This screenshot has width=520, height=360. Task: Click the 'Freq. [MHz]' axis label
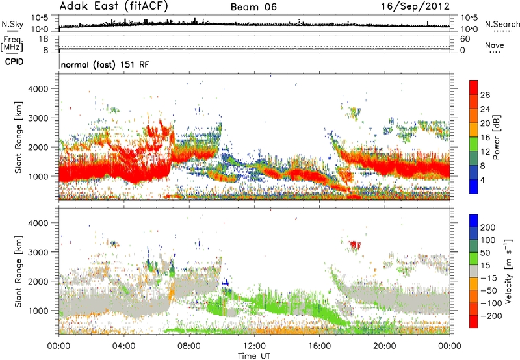(12, 44)
